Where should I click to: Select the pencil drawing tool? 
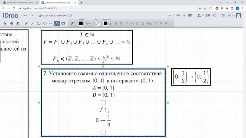pos(27,23)
